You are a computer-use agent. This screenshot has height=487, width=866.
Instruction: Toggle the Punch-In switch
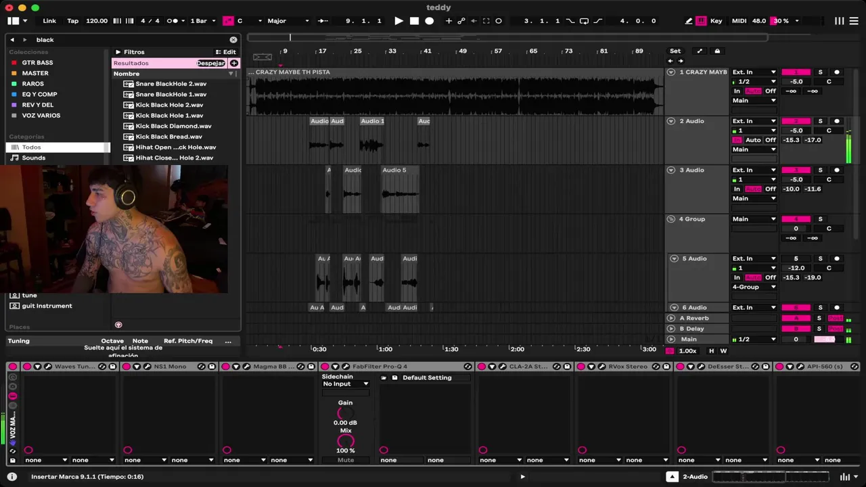(570, 21)
